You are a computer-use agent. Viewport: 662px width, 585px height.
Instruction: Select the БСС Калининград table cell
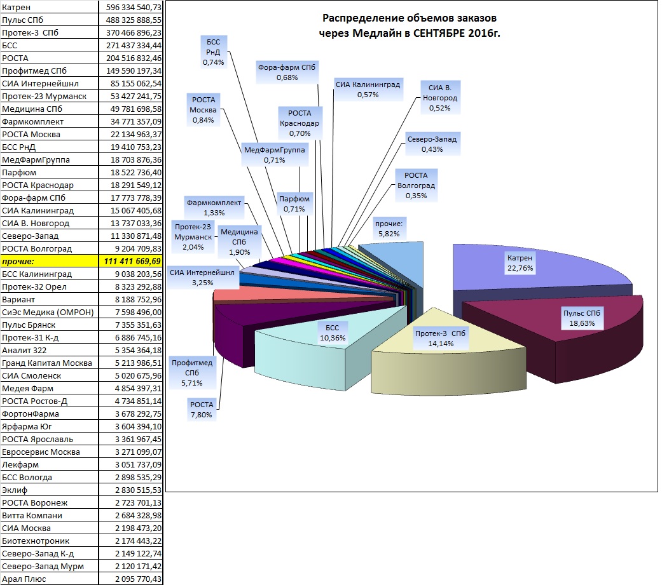(50, 274)
